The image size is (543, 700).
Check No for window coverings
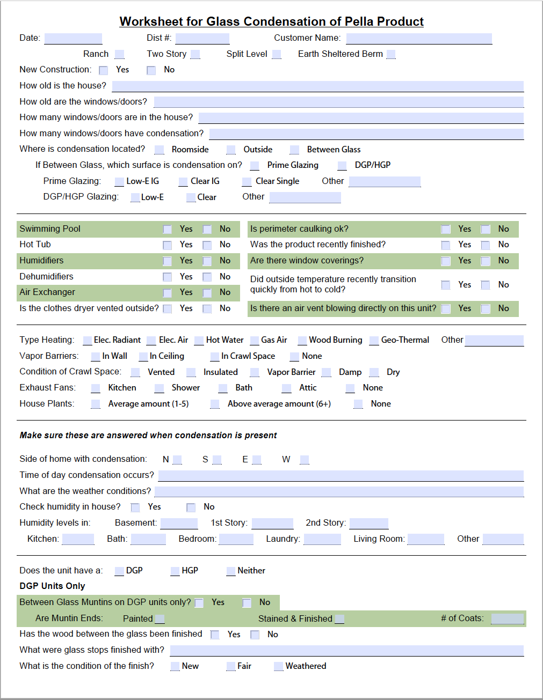coord(486,261)
